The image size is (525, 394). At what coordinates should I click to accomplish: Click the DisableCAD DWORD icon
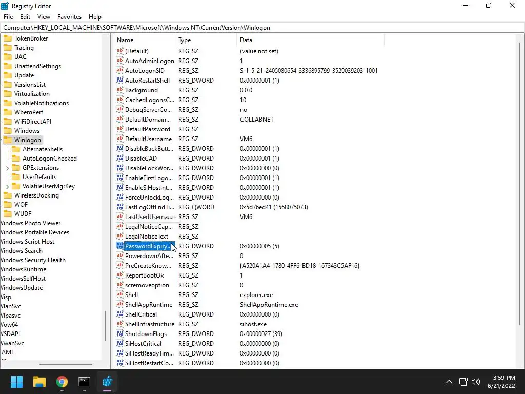point(120,158)
